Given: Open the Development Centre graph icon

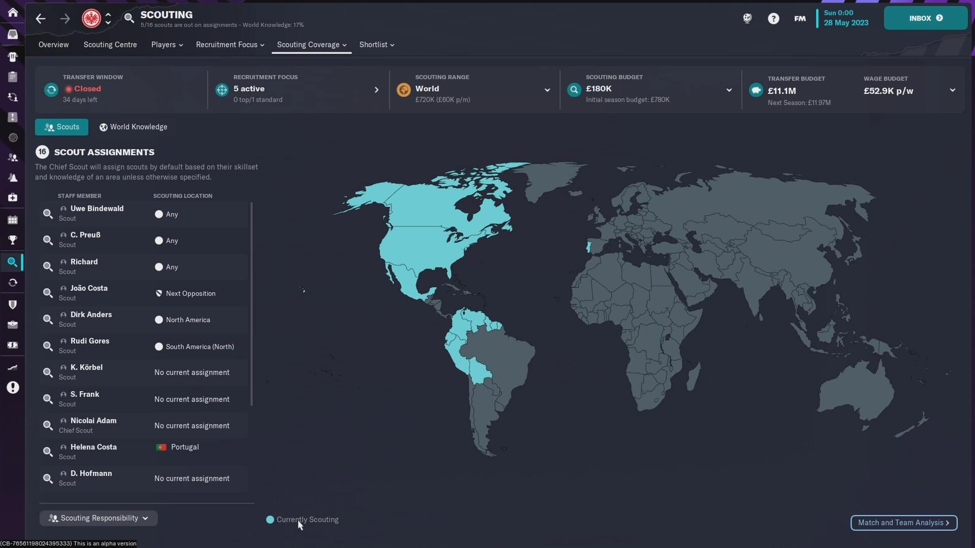Looking at the screenshot, I should [13, 367].
